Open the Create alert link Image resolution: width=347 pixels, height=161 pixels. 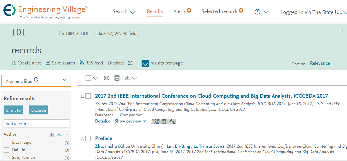click(x=29, y=63)
